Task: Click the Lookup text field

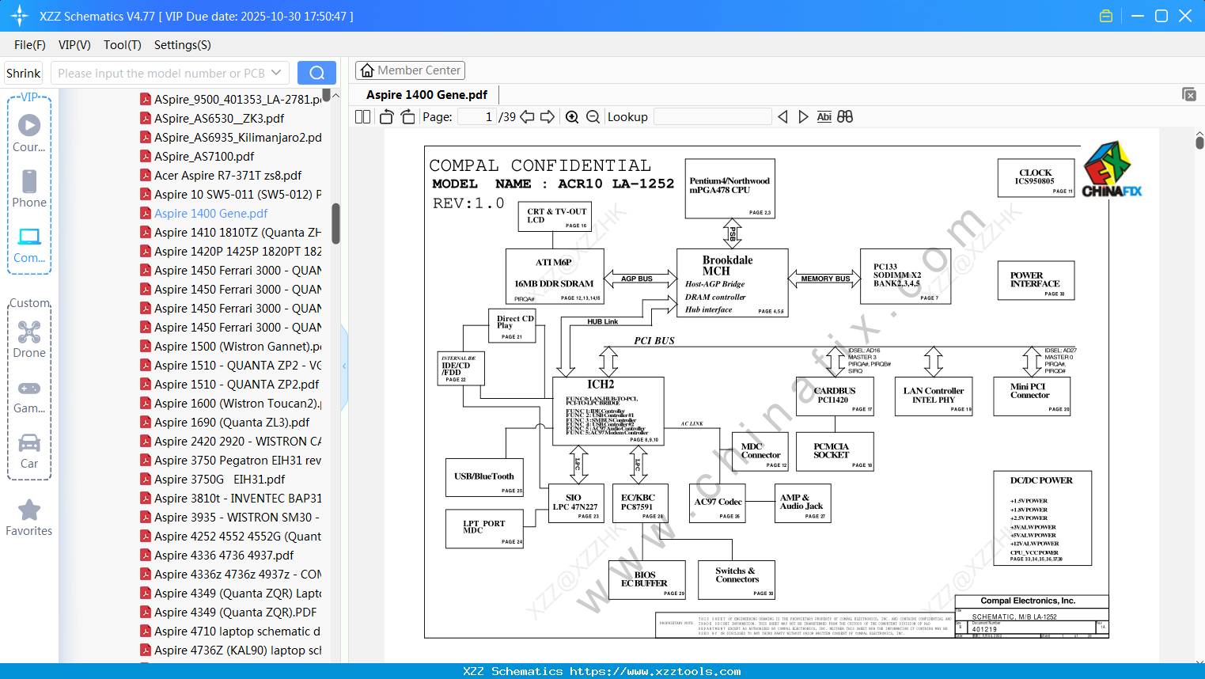Action: 713,117
